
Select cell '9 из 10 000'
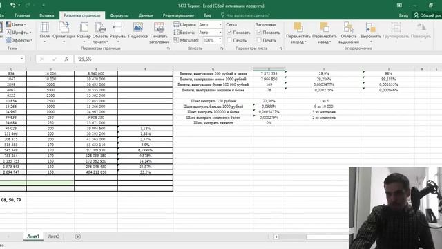click(324, 107)
